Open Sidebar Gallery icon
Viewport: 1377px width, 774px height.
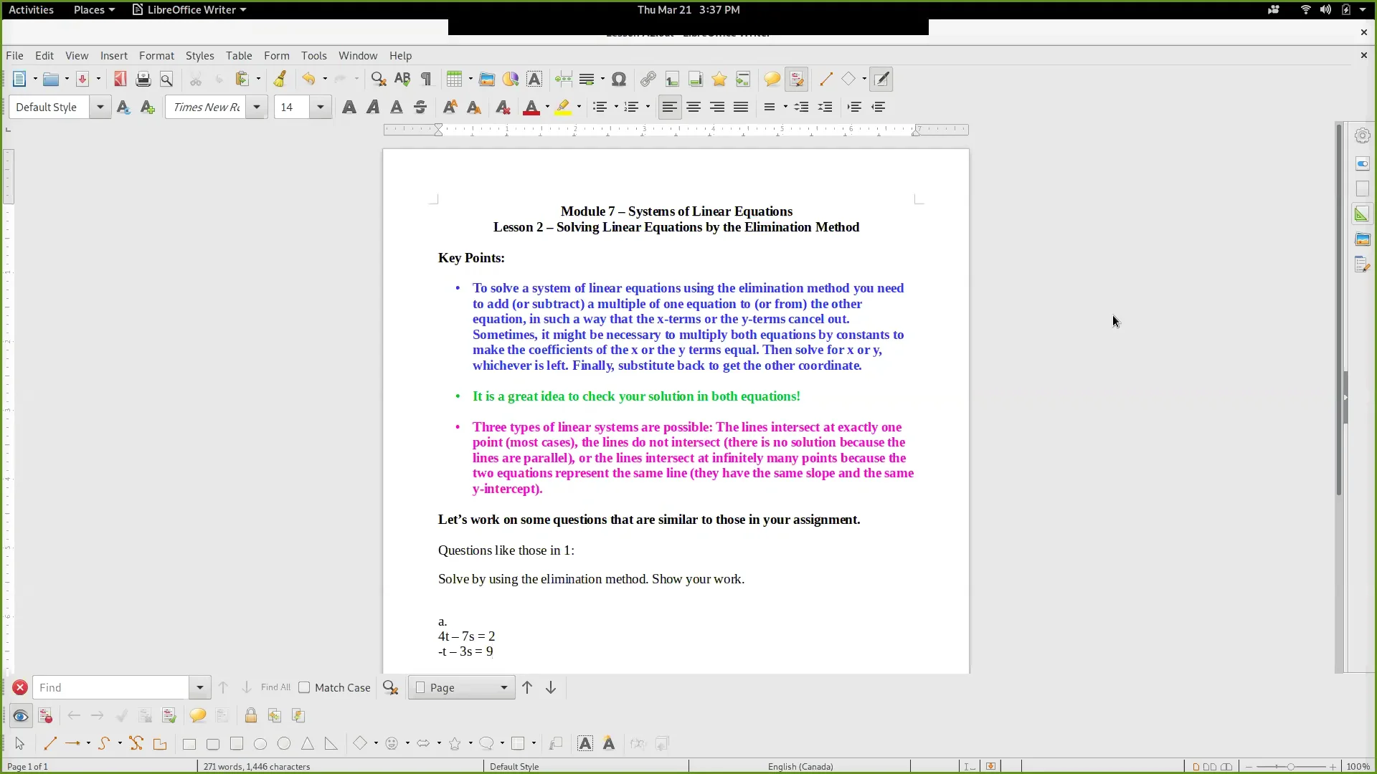coord(1362,239)
